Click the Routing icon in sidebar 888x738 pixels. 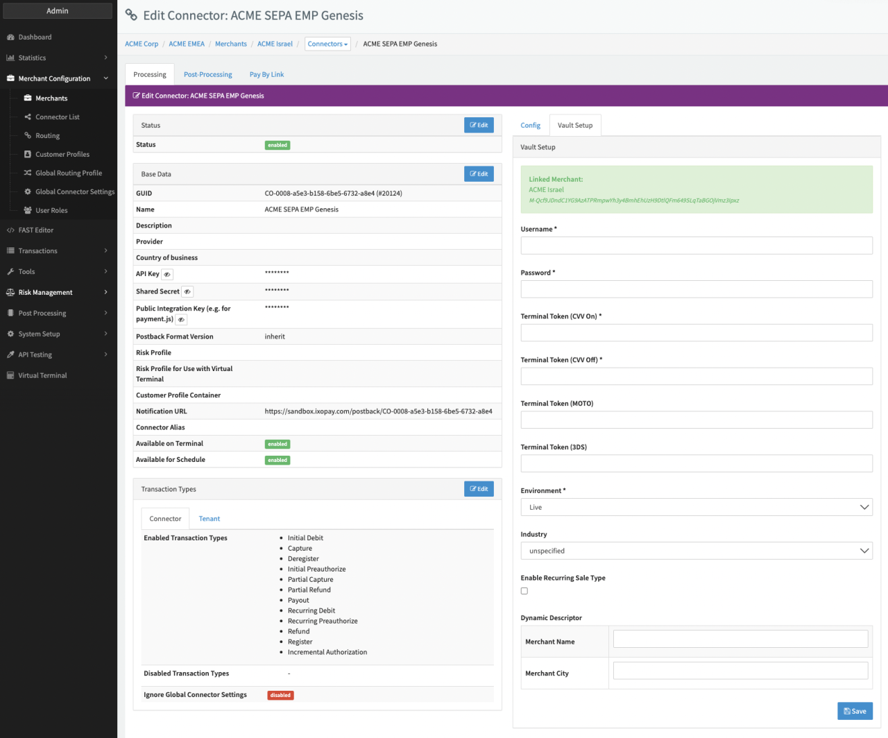point(28,136)
